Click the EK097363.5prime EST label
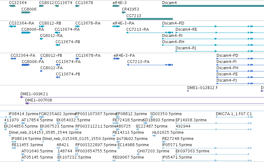The image size is (264, 162). 192,151
